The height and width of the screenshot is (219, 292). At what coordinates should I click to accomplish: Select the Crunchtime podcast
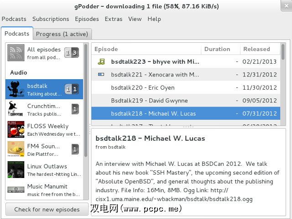coord(44,109)
